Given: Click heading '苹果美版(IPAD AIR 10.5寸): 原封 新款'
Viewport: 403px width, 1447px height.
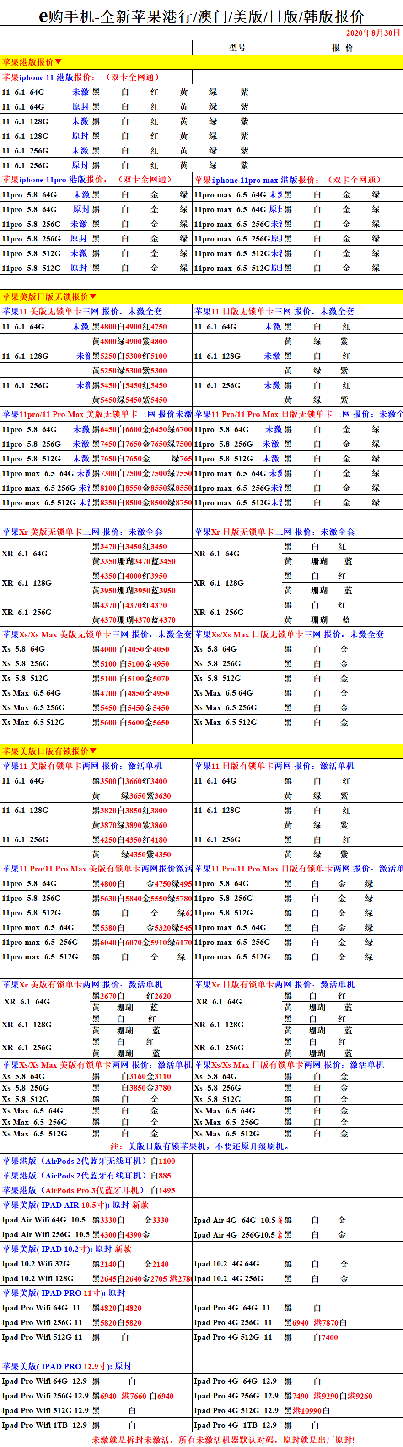Looking at the screenshot, I should pos(75,1204).
